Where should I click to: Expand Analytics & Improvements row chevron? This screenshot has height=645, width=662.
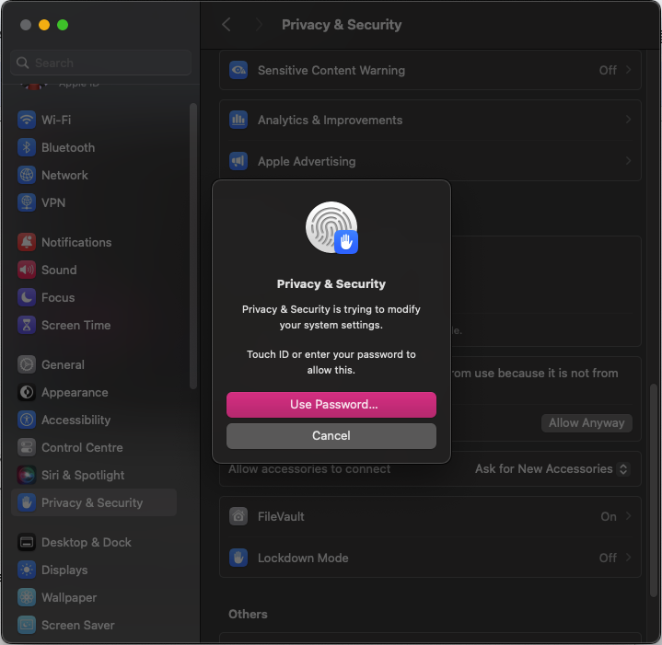[628, 120]
